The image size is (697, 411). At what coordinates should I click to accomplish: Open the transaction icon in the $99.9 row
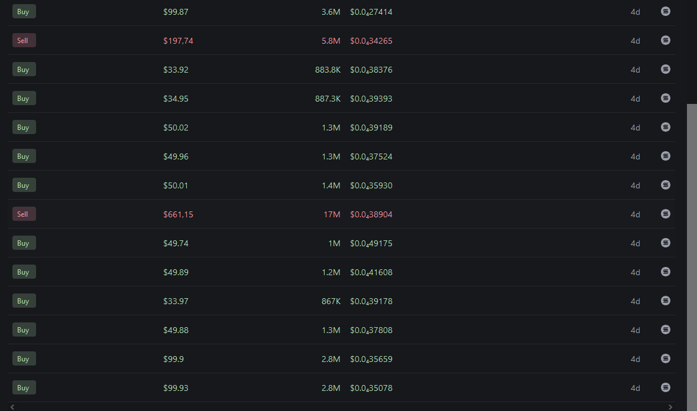(666, 358)
